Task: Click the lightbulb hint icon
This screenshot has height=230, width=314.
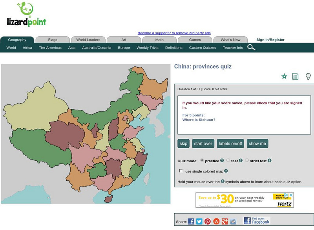Action: (308, 76)
